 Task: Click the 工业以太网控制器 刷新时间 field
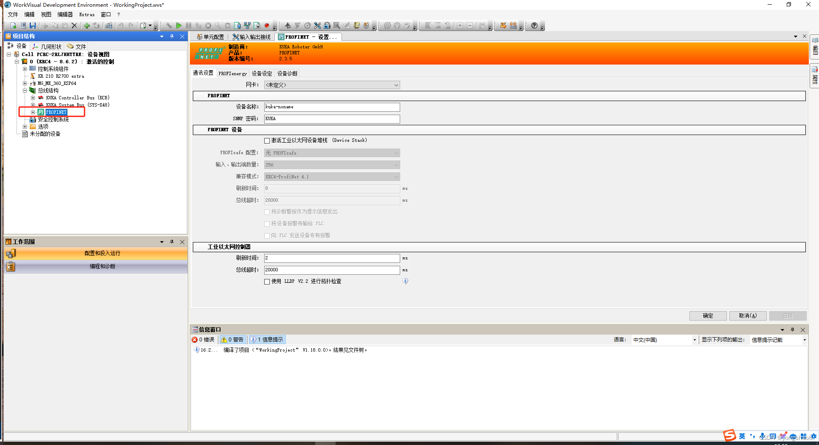pyautogui.click(x=332, y=258)
